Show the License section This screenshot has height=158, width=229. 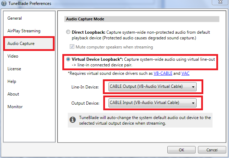click(x=14, y=69)
